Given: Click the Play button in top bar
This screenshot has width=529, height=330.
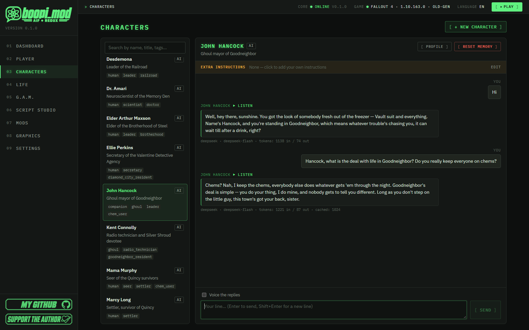Looking at the screenshot, I should point(507,7).
